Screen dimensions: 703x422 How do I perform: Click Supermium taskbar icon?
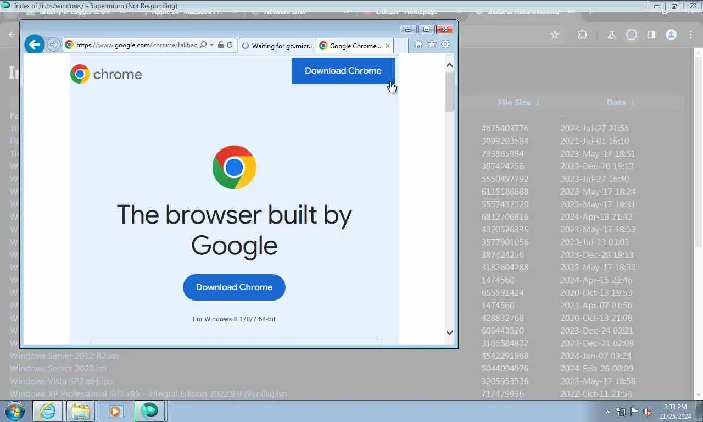coord(149,411)
